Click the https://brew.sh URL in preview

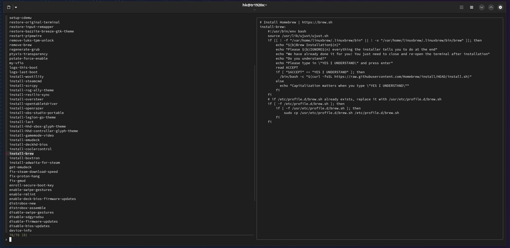(317, 22)
